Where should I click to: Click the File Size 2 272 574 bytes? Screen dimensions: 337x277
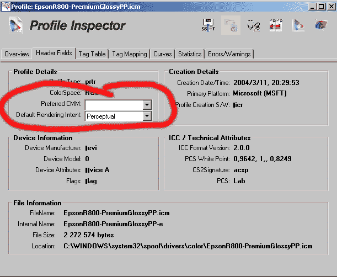pos(89,235)
